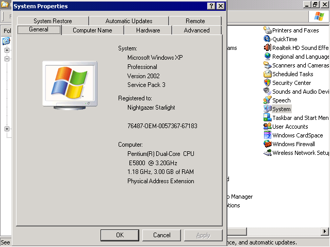Open the Wireless Network Setup icon
Screen dimensions: 330x247
[x=268, y=153]
